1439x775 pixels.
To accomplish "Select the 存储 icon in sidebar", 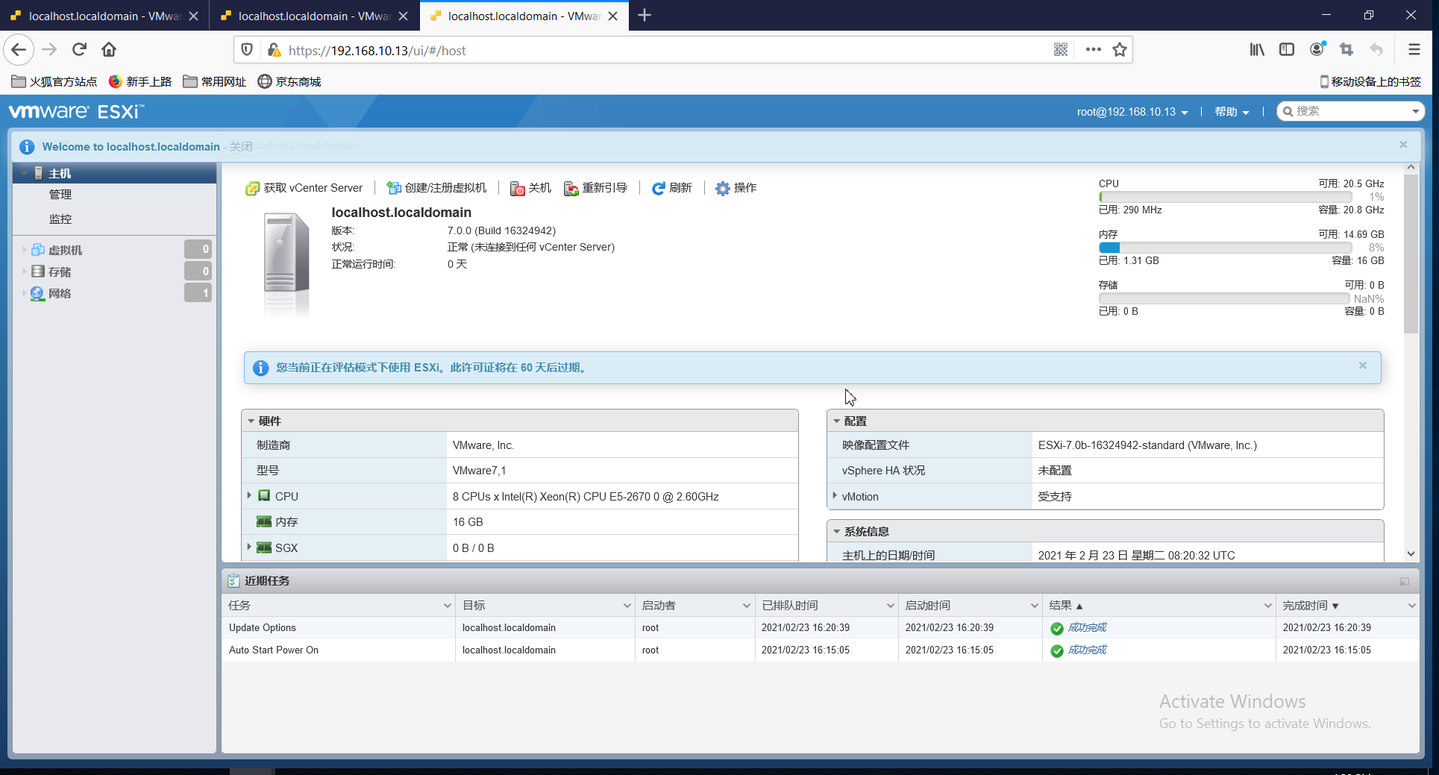I will (x=37, y=272).
